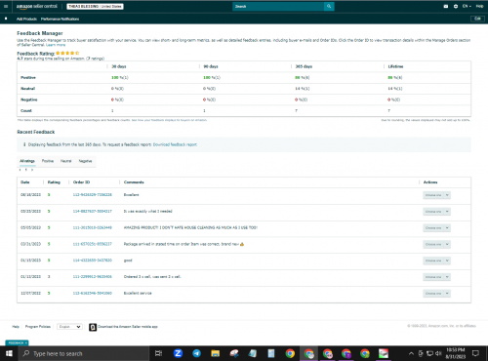This screenshot has width=488, height=361.
Task: Open order ID for AMAZING PRODUCT row
Action: point(93,227)
